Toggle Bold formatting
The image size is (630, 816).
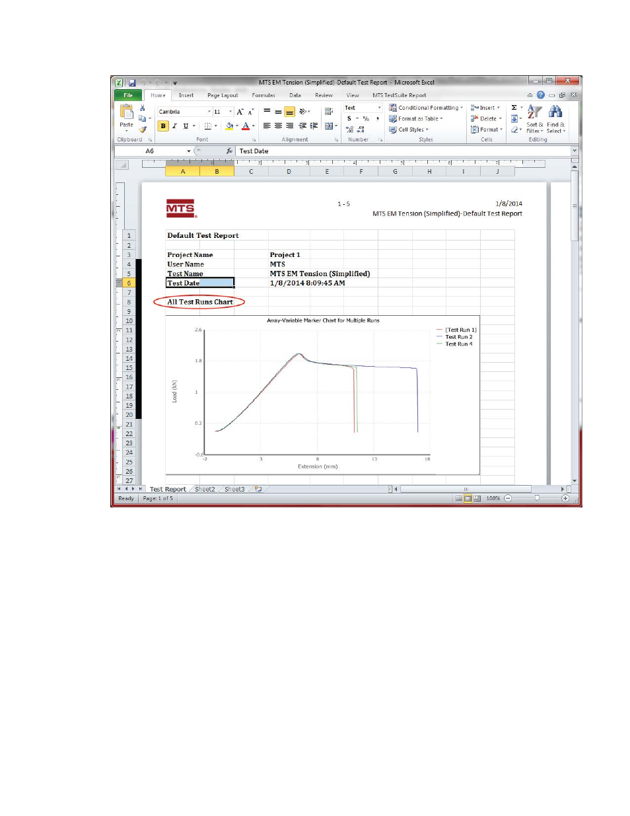pyautogui.click(x=163, y=126)
